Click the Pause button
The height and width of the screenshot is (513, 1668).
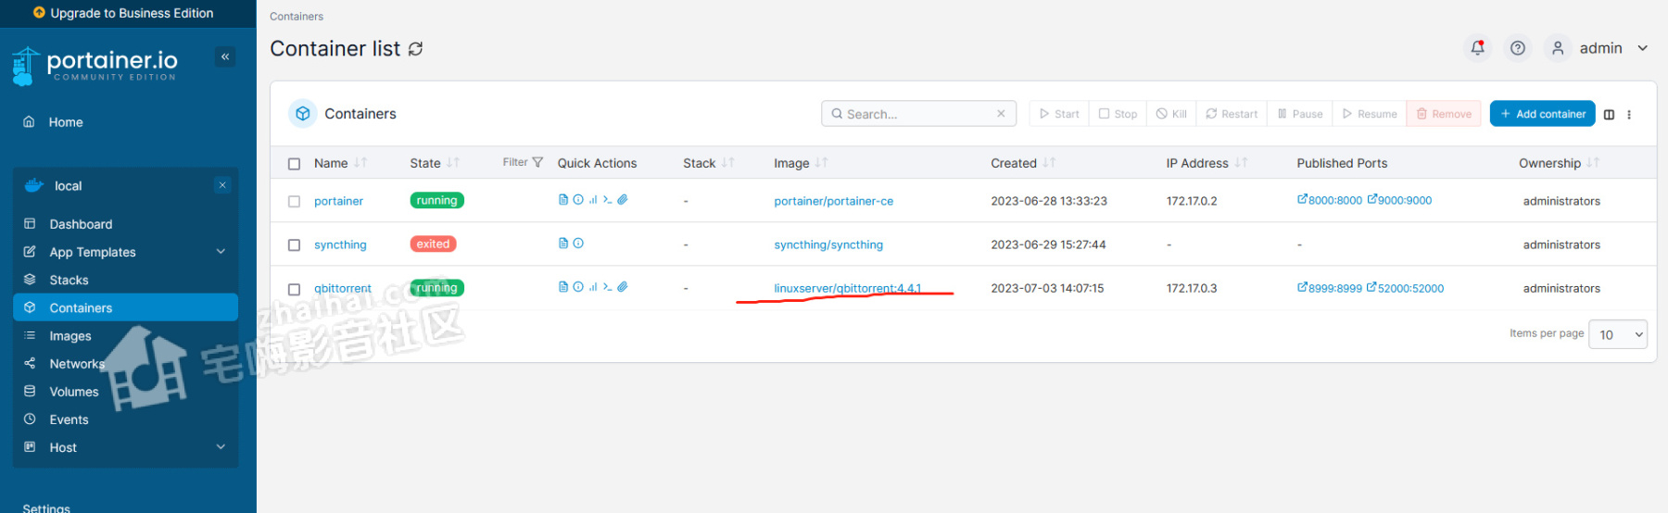pos(1300,114)
